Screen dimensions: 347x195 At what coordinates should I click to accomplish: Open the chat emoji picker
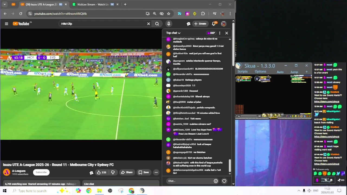pyautogui.click(x=216, y=181)
